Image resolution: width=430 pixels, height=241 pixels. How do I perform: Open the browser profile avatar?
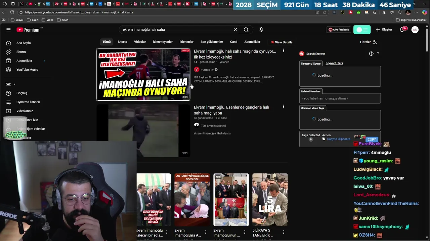[408, 12]
